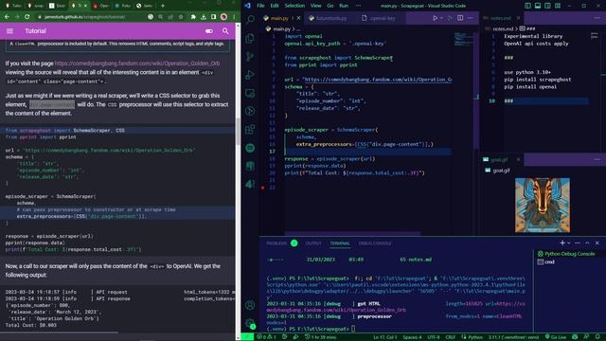Close the notes.md editor tab

[518, 18]
